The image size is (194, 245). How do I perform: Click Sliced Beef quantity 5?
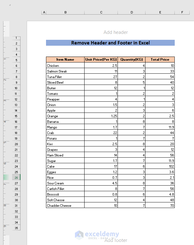(132, 82)
